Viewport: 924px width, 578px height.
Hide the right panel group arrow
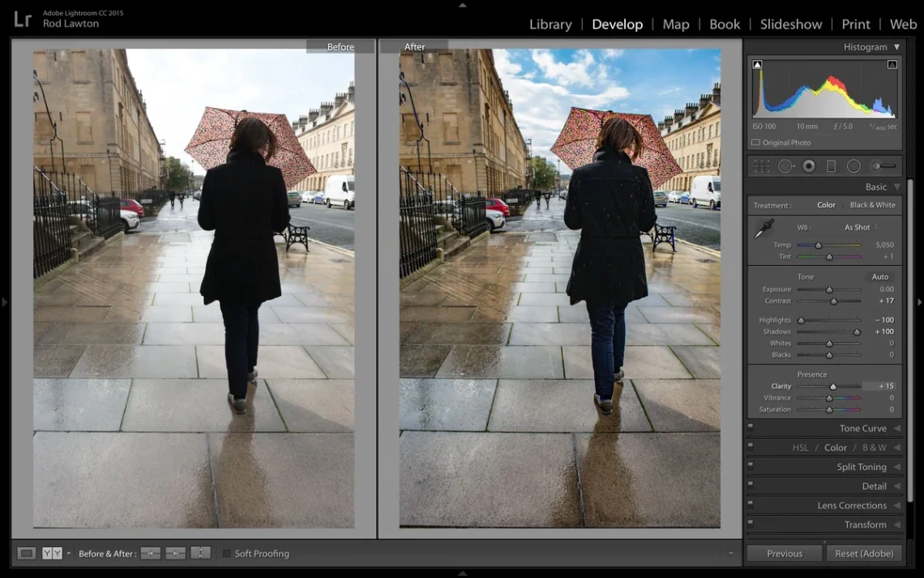919,302
